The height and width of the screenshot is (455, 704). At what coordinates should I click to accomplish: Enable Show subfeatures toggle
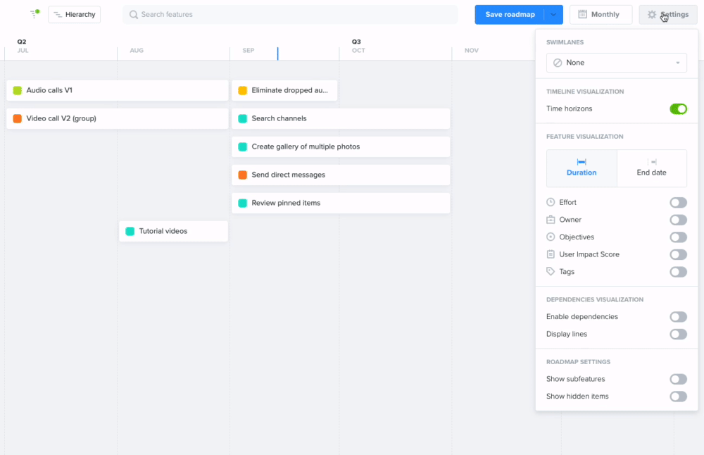tap(678, 379)
